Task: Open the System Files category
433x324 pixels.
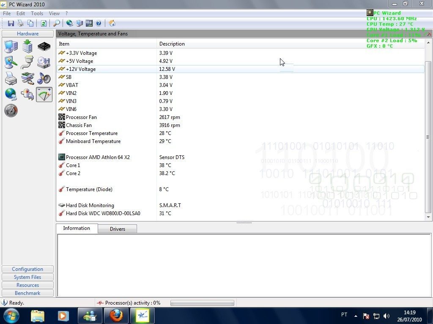Action: click(x=27, y=277)
